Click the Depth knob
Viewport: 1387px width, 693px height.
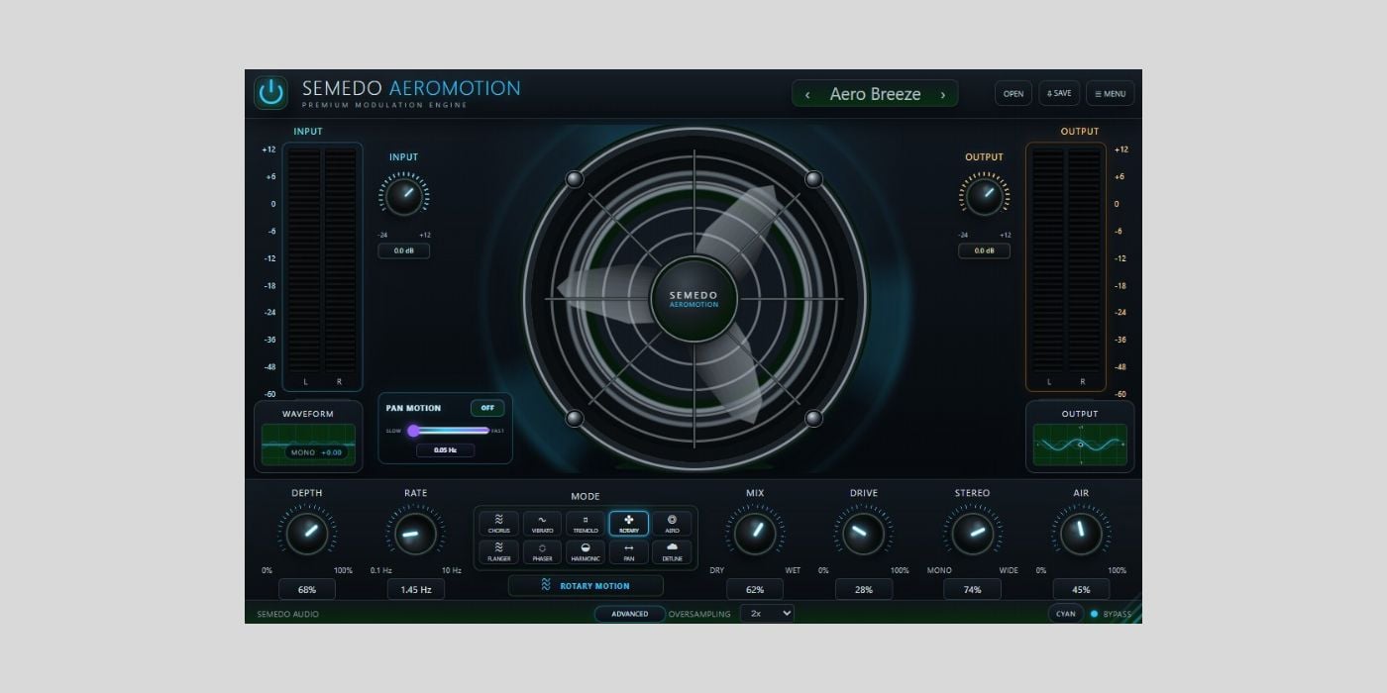[307, 534]
